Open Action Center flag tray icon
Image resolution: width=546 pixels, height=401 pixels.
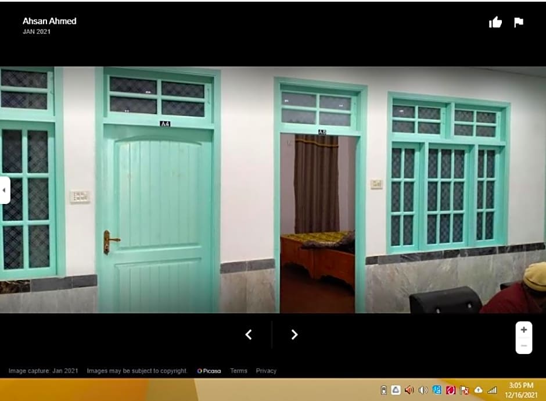(464, 390)
